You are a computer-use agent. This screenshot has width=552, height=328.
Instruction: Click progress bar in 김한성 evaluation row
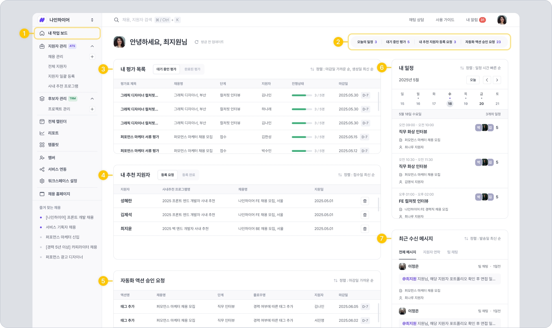[x=302, y=137]
